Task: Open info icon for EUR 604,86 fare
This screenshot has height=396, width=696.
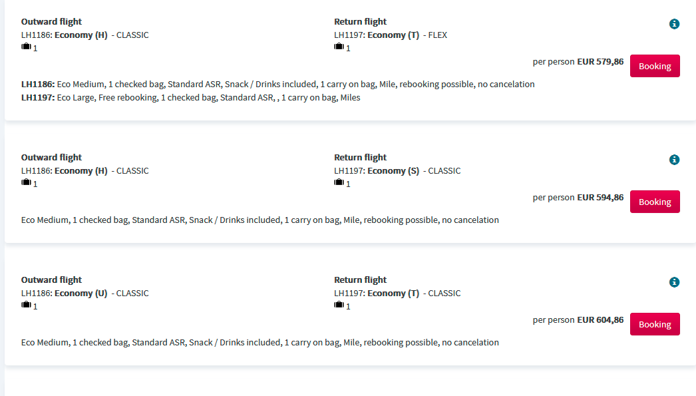Action: [674, 282]
